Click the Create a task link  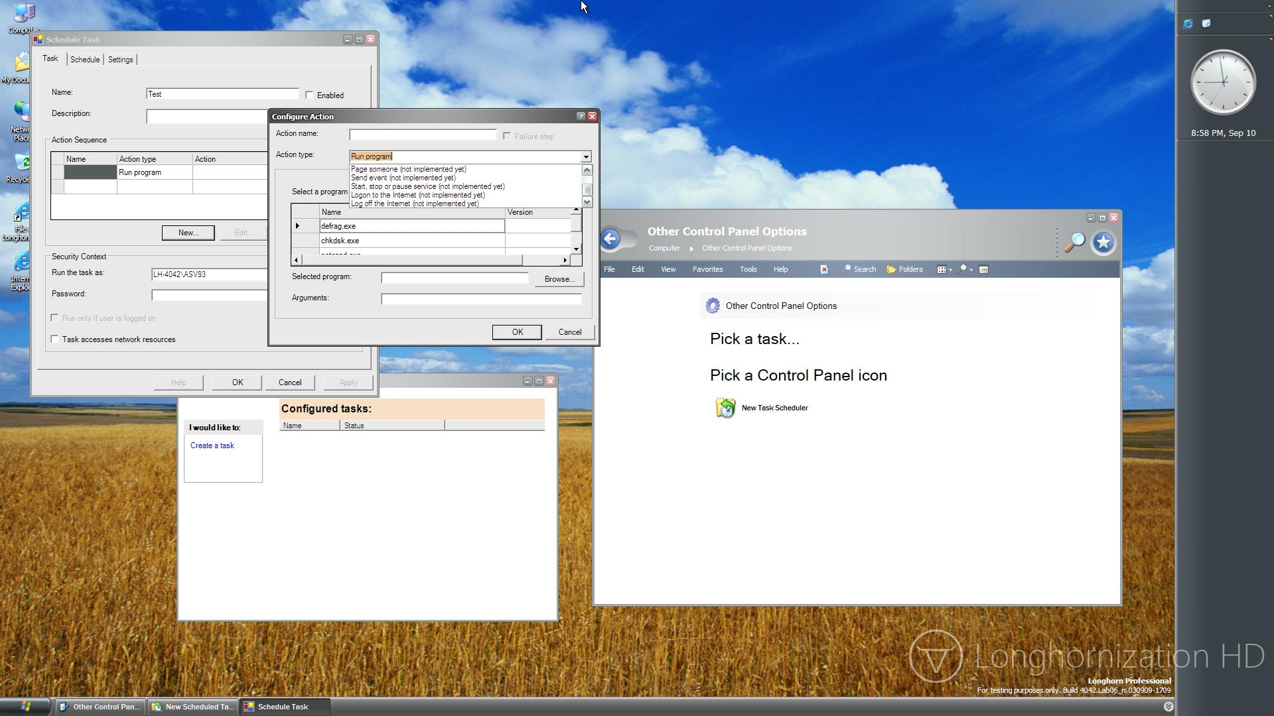pyautogui.click(x=212, y=446)
